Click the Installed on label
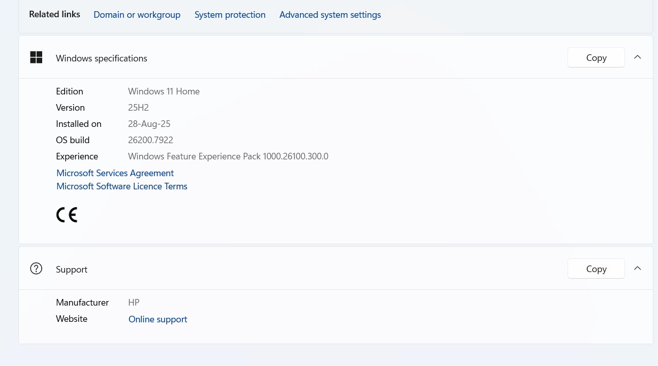The width and height of the screenshot is (658, 366). tap(79, 124)
